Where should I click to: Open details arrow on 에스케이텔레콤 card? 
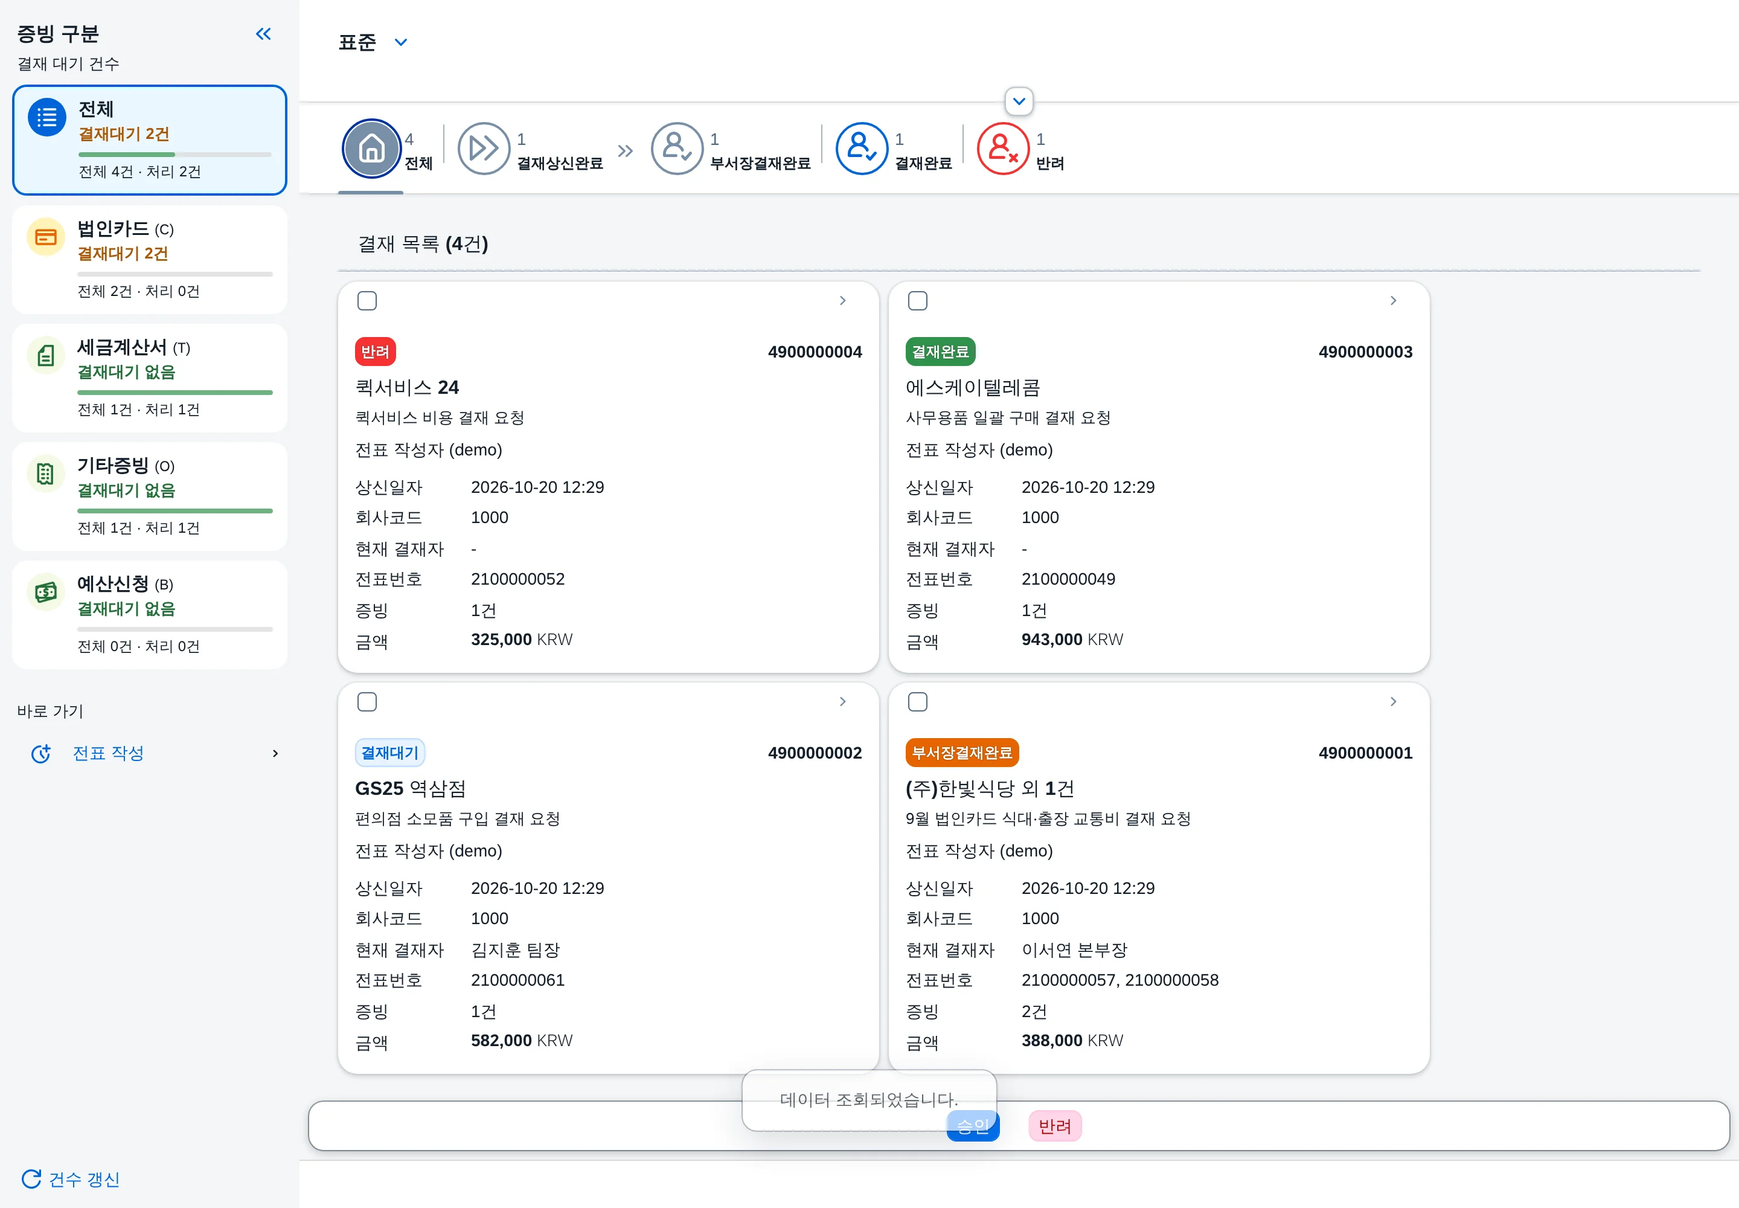pos(1393,300)
